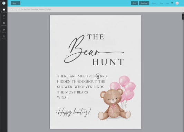Select the "Happy hunting!" script text

pos(74,112)
